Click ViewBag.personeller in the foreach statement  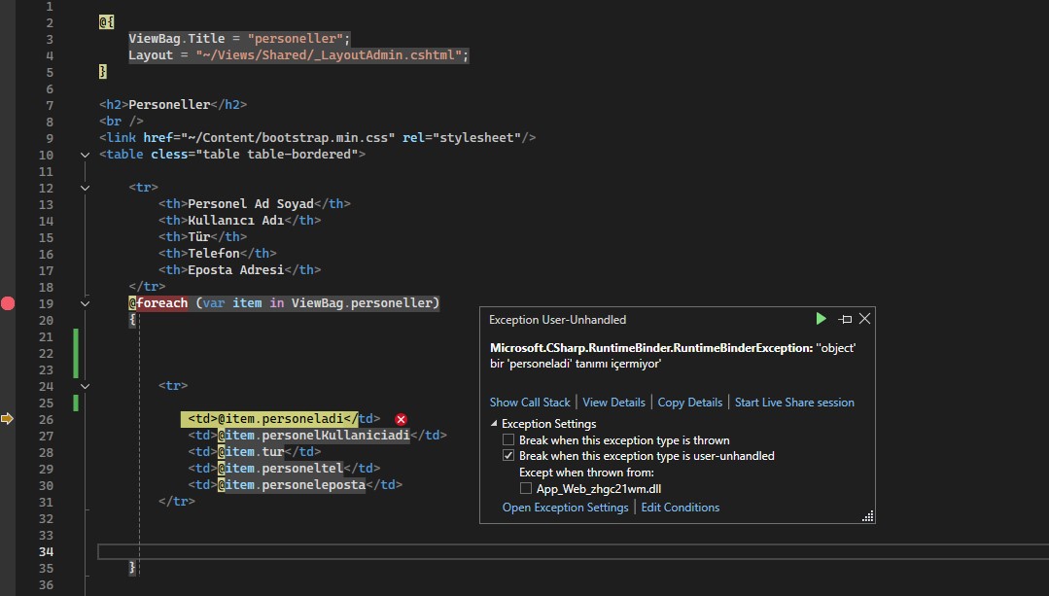point(362,303)
